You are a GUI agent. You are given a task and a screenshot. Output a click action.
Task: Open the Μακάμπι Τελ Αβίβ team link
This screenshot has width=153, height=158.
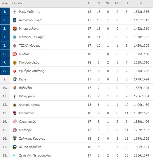[32, 37]
